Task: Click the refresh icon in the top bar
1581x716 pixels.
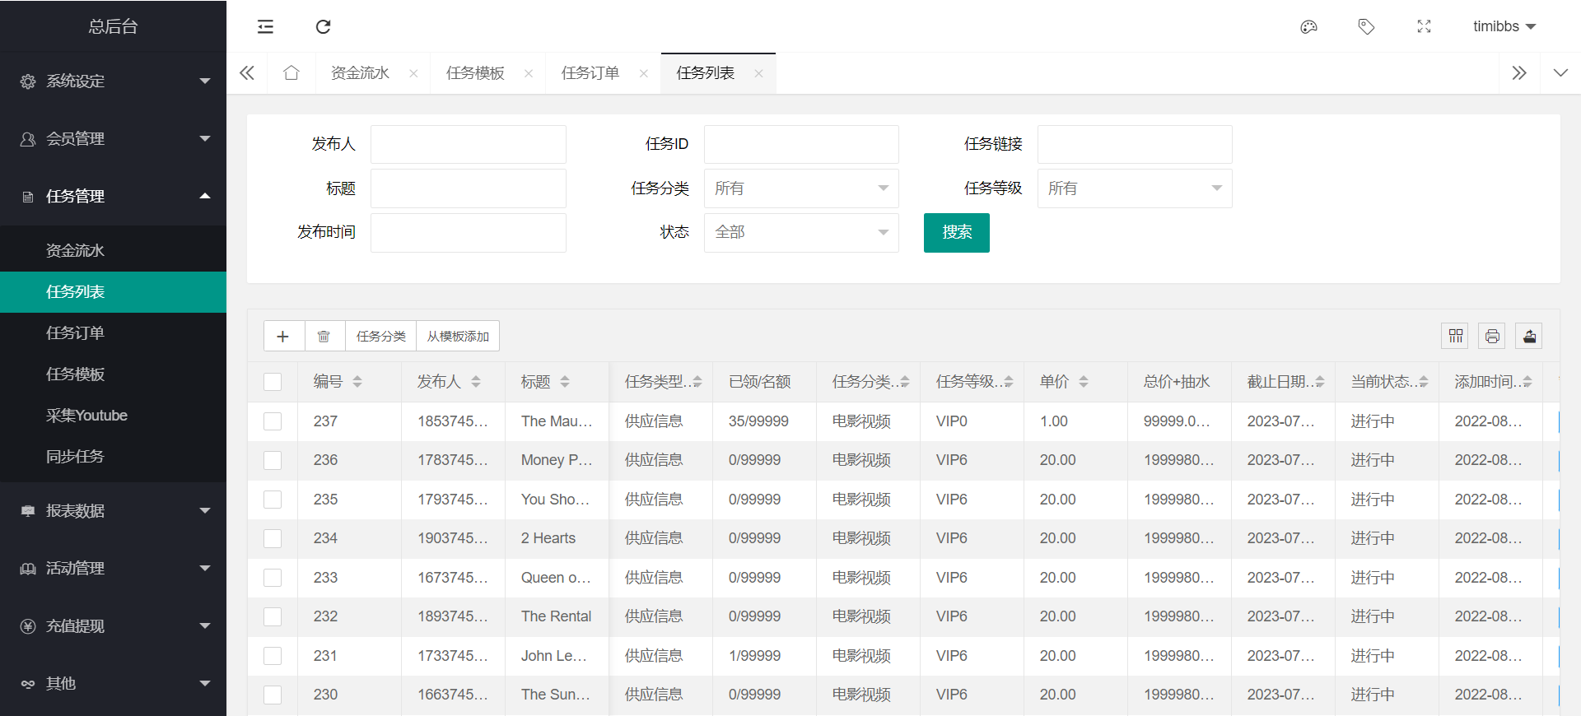Action: click(323, 26)
